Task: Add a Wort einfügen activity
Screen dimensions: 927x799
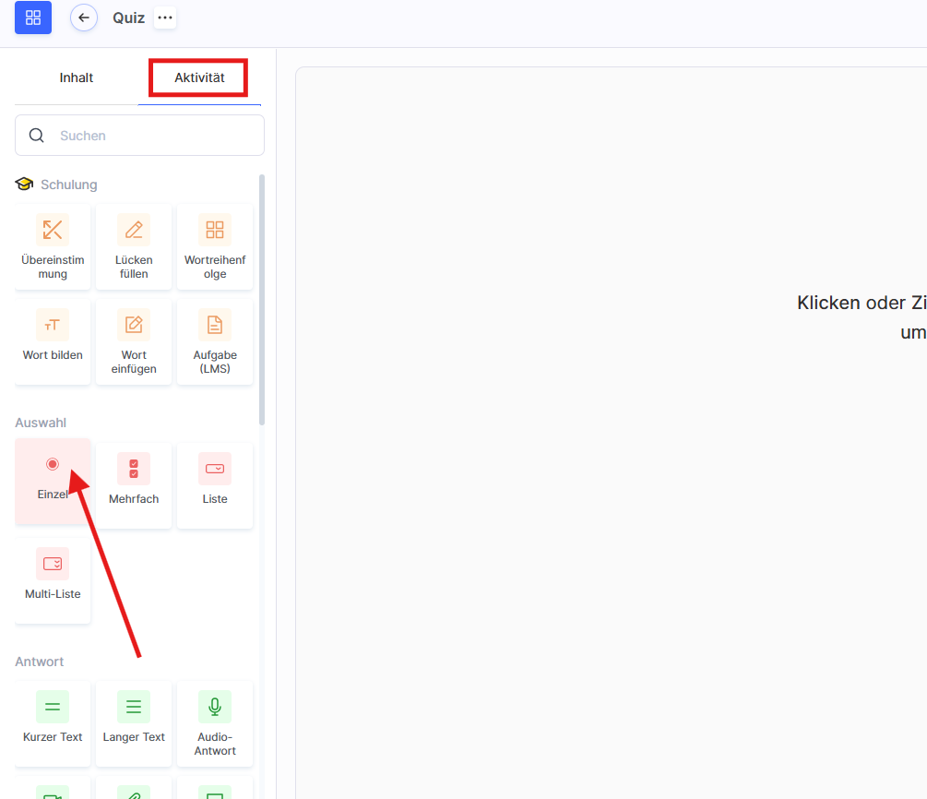Action: point(134,342)
